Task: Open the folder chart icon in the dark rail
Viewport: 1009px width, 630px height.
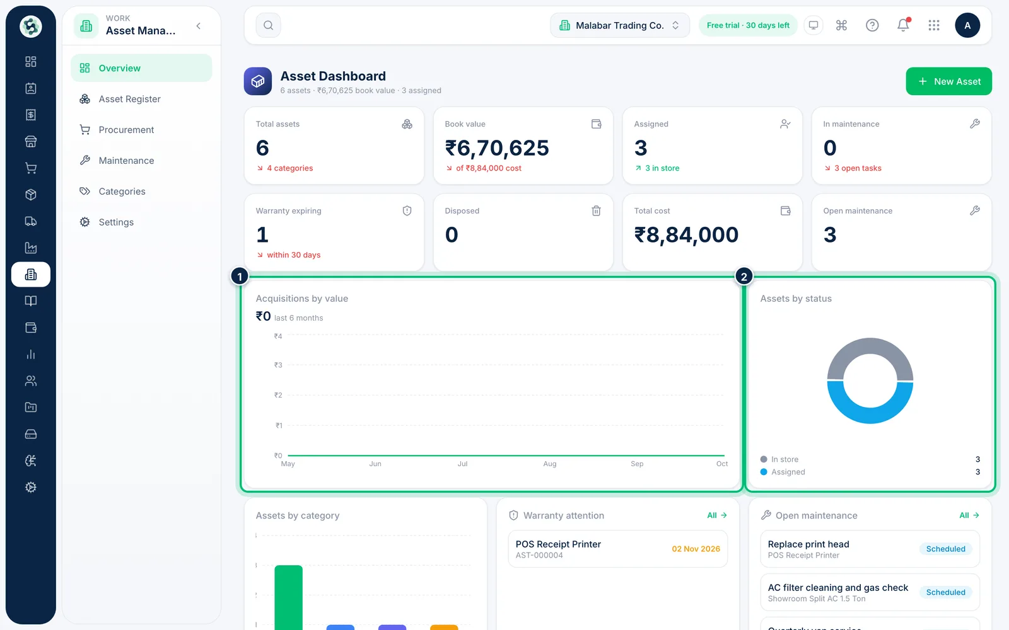Action: 30,408
